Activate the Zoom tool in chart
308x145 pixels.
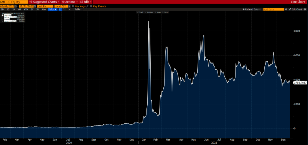point(165,12)
